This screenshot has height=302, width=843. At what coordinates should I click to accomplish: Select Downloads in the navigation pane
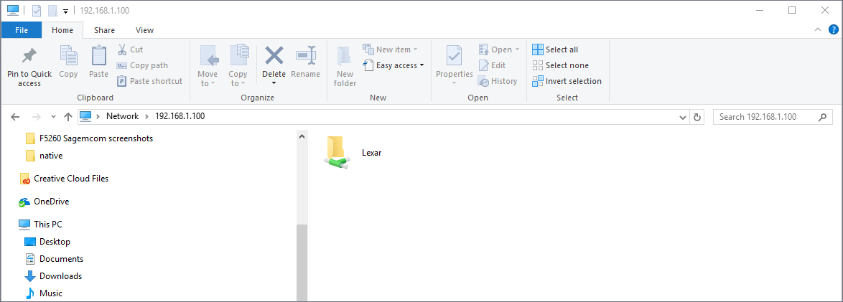coord(60,276)
